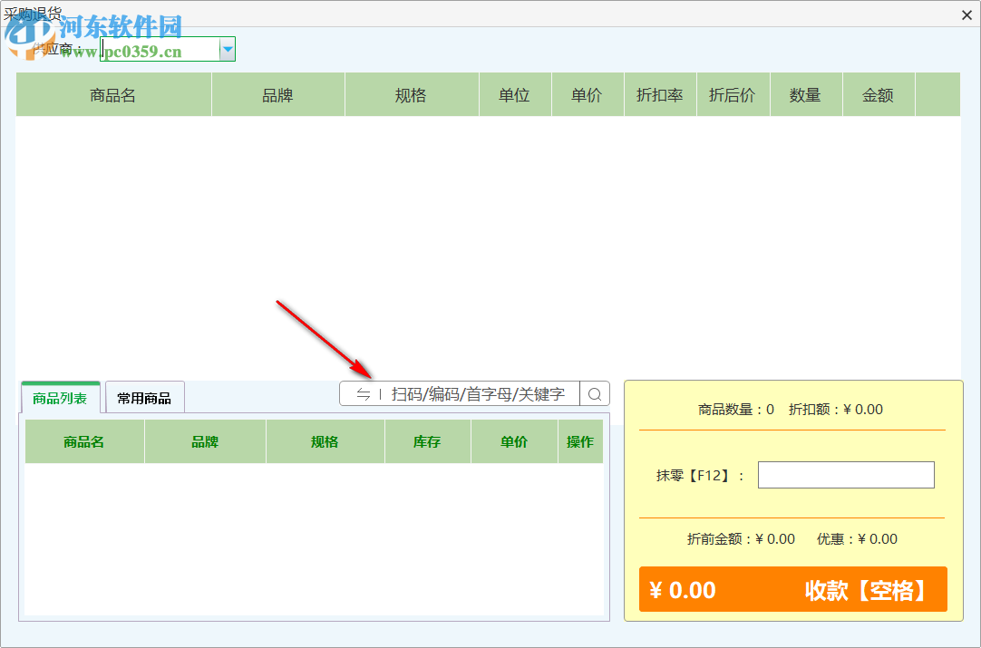Click the 库存 column header
The width and height of the screenshot is (981, 648).
427,441
